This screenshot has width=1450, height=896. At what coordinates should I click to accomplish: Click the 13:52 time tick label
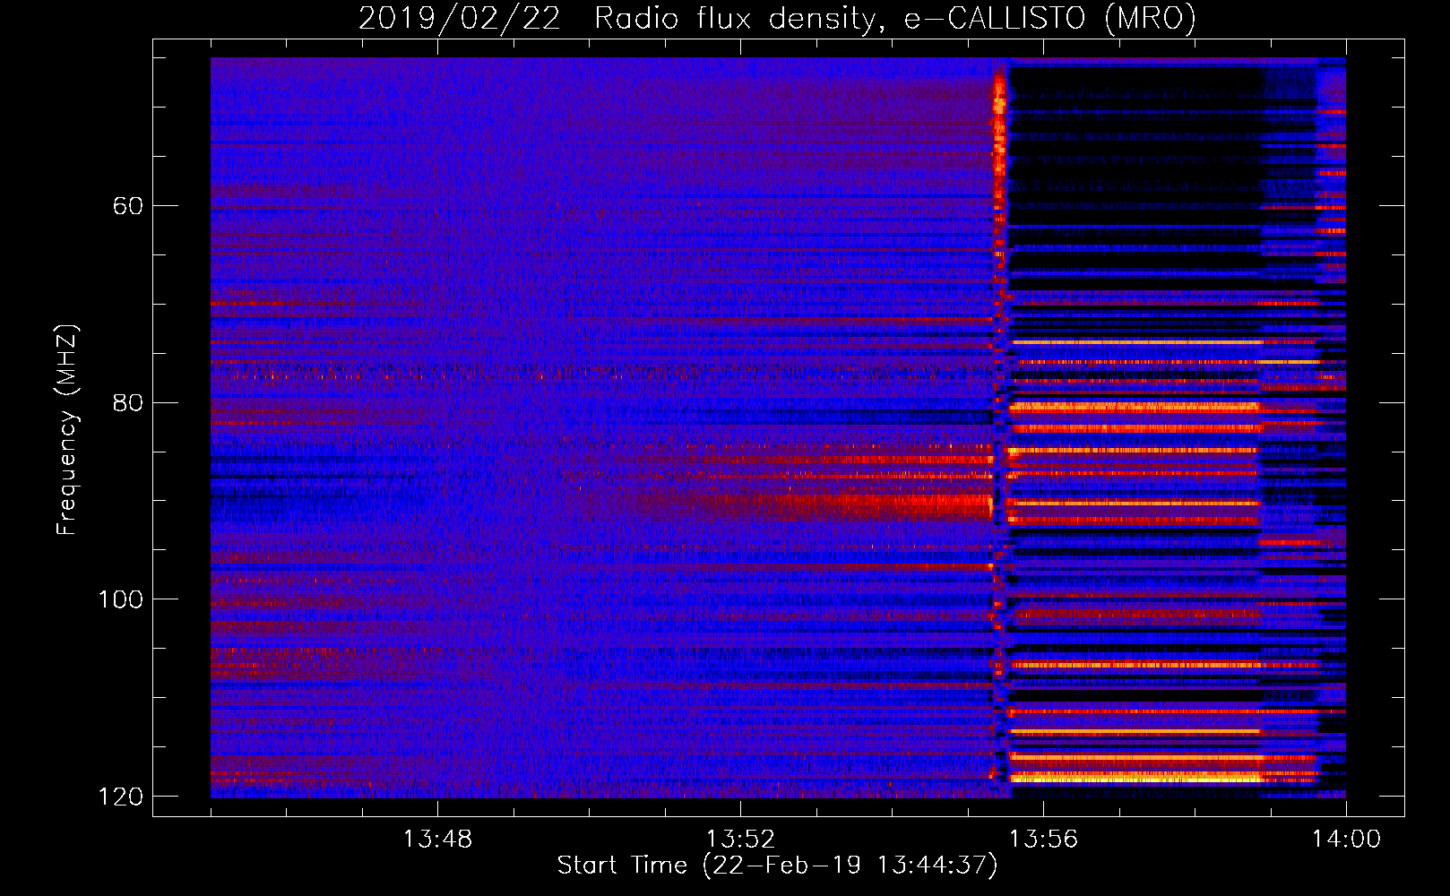click(739, 840)
